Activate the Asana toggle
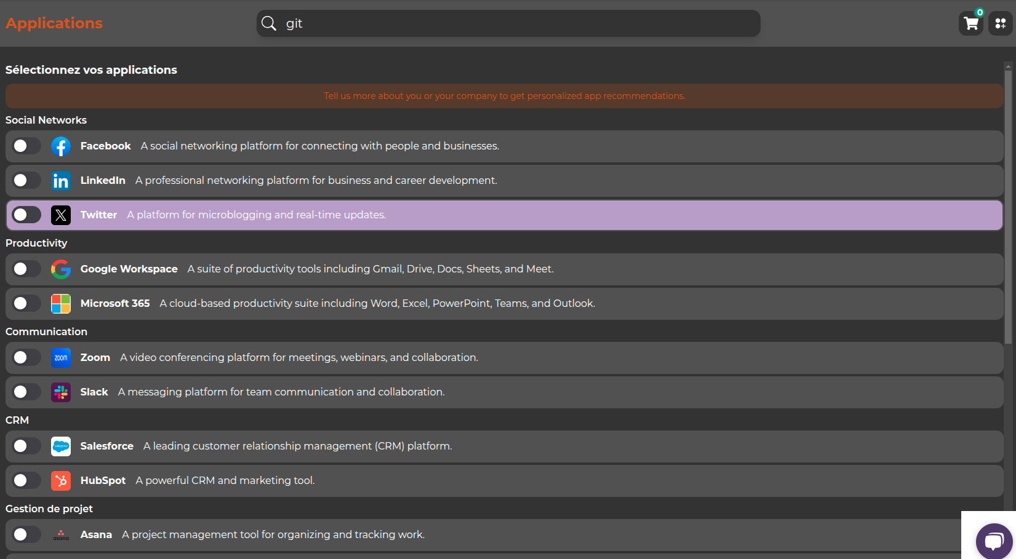Viewport: 1016px width, 559px height. (x=26, y=535)
